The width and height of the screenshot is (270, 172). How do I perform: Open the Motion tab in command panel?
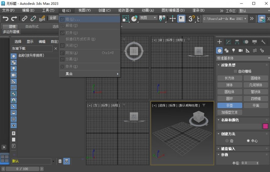(246, 42)
